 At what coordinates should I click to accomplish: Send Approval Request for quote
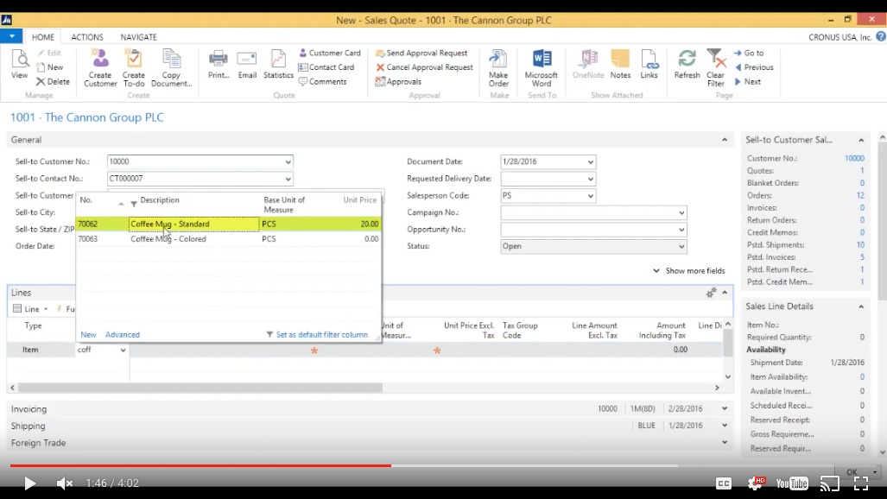coord(421,54)
